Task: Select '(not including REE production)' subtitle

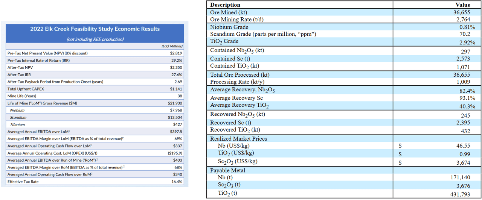Action: pos(95,39)
